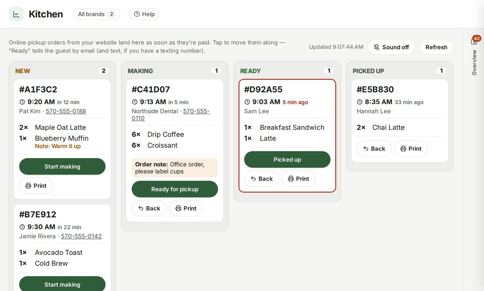484x291 pixels.
Task: Select order ID #A1F3C2 heading
Action: click(38, 89)
